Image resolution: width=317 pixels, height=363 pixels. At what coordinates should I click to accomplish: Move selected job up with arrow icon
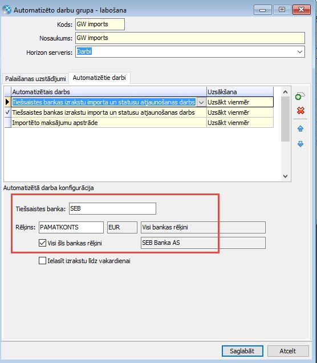(x=300, y=129)
